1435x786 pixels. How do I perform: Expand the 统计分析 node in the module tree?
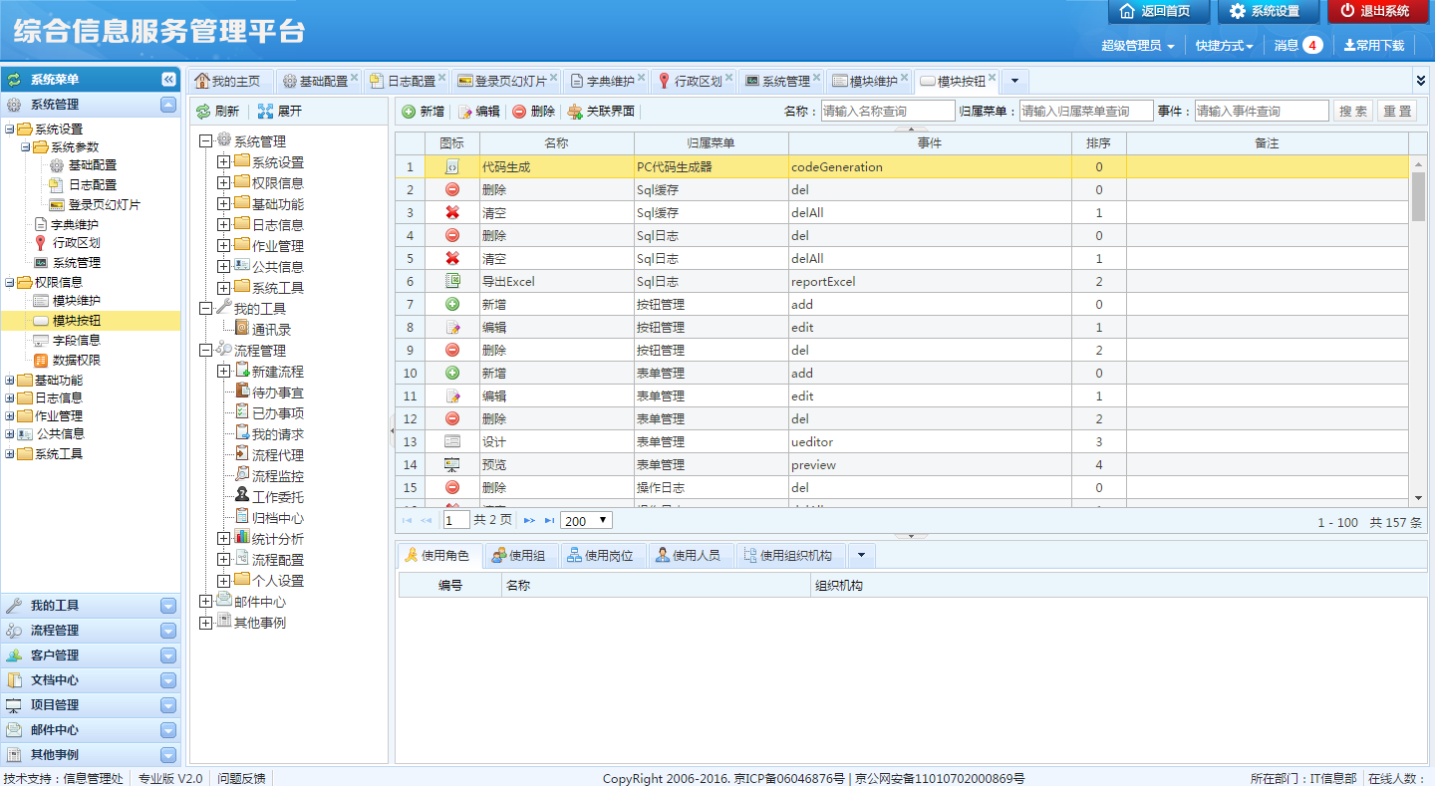point(223,539)
